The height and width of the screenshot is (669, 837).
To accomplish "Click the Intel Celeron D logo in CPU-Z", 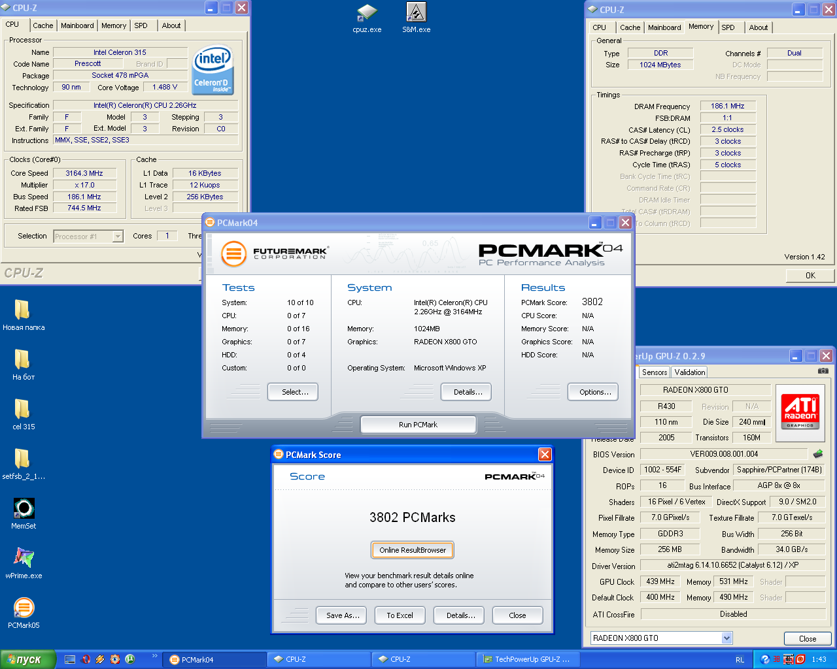I will (x=213, y=70).
